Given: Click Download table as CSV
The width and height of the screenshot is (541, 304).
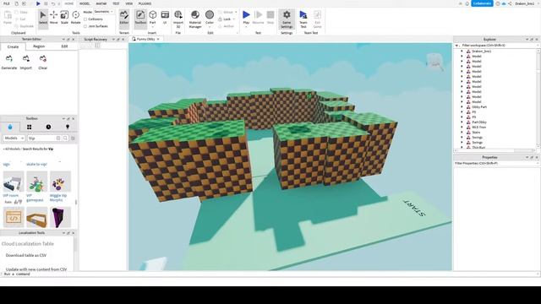Looking at the screenshot, I should [26, 255].
